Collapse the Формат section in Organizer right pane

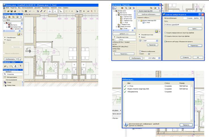pyautogui.click(x=139, y=37)
